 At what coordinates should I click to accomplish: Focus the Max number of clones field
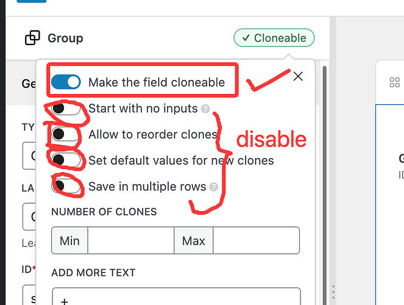pyautogui.click(x=256, y=240)
